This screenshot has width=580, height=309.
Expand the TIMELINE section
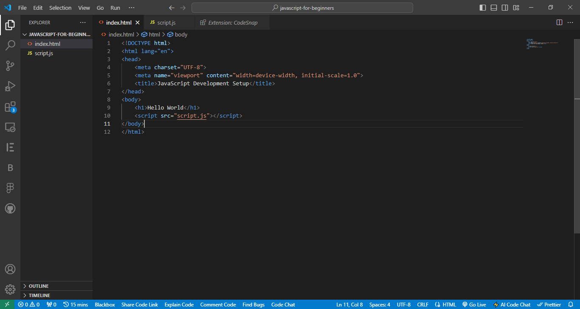point(56,295)
